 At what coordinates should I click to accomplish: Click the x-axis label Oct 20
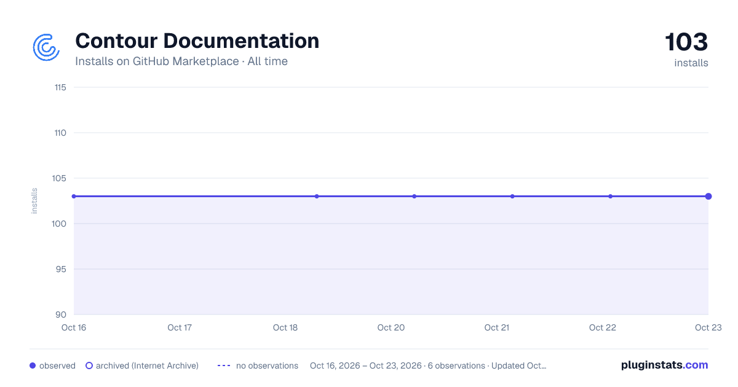[391, 327]
